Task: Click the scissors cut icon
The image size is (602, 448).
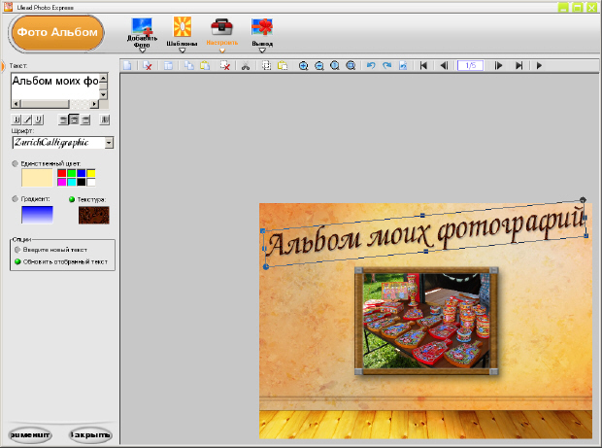Action: (x=246, y=66)
